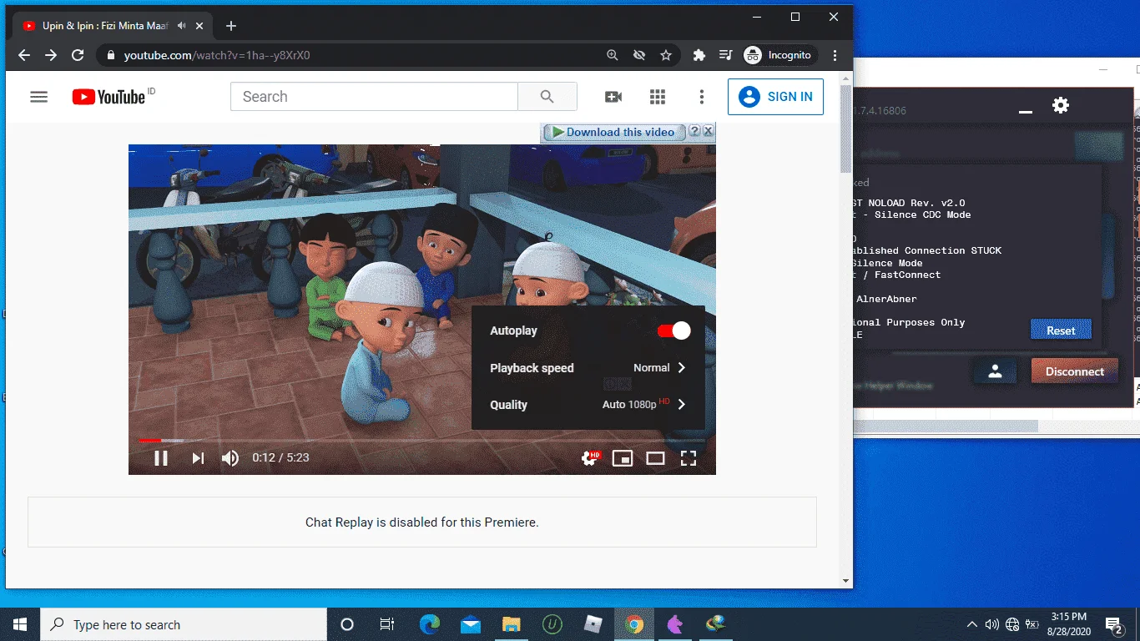
Task: Click the address bar URL
Action: point(217,55)
